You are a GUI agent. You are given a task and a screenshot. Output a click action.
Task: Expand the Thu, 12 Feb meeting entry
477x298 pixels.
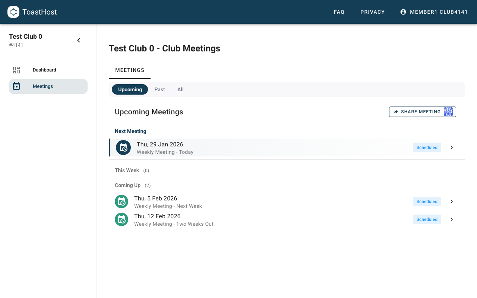[451, 219]
